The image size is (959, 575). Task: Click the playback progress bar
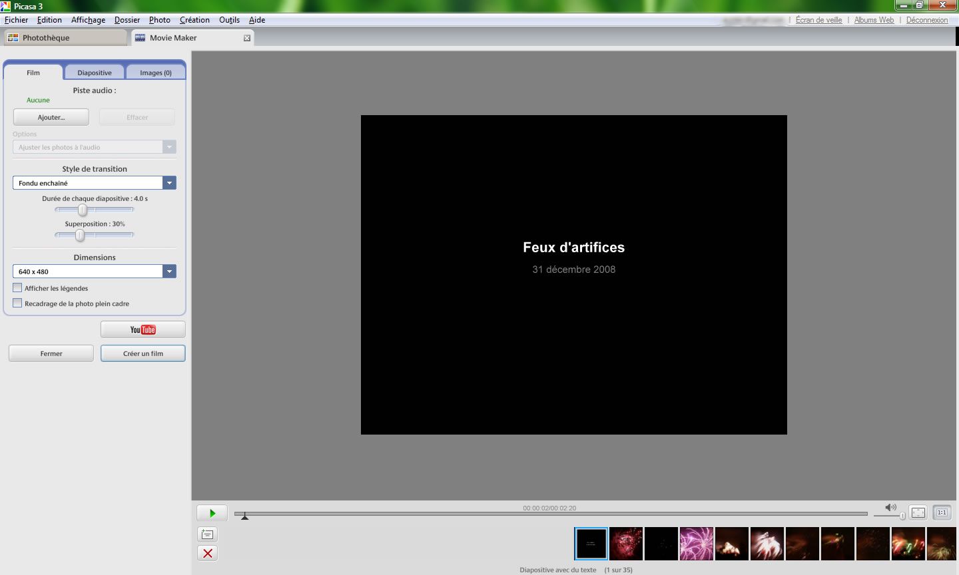(x=551, y=514)
